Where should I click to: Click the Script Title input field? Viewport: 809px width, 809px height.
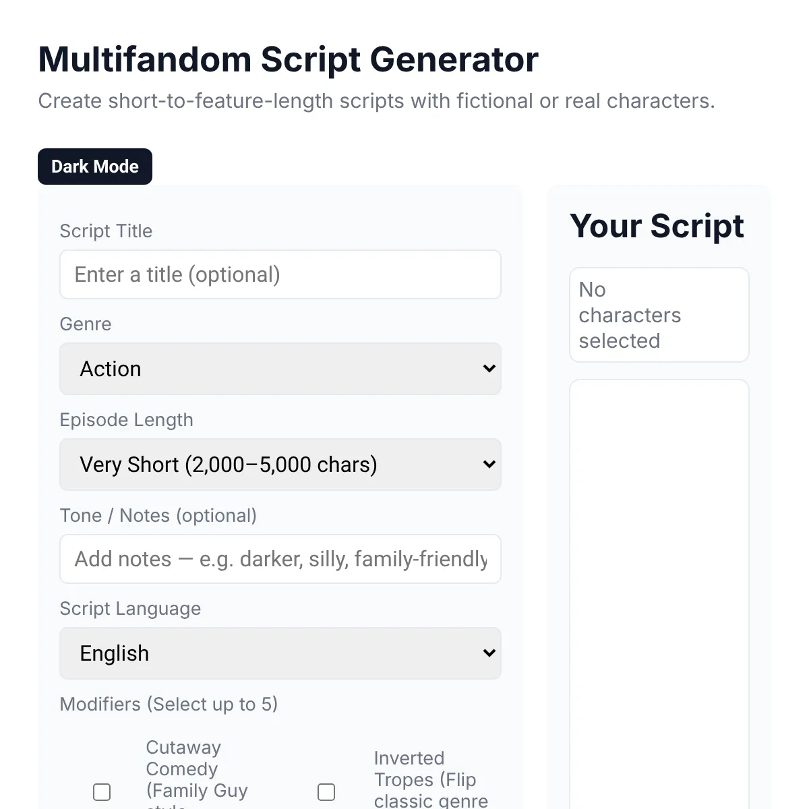280,274
